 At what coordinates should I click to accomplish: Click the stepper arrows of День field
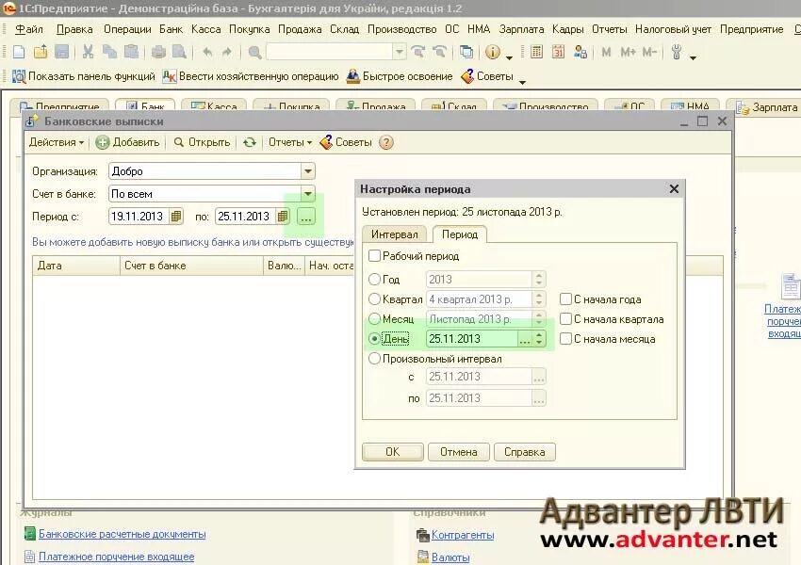539,338
